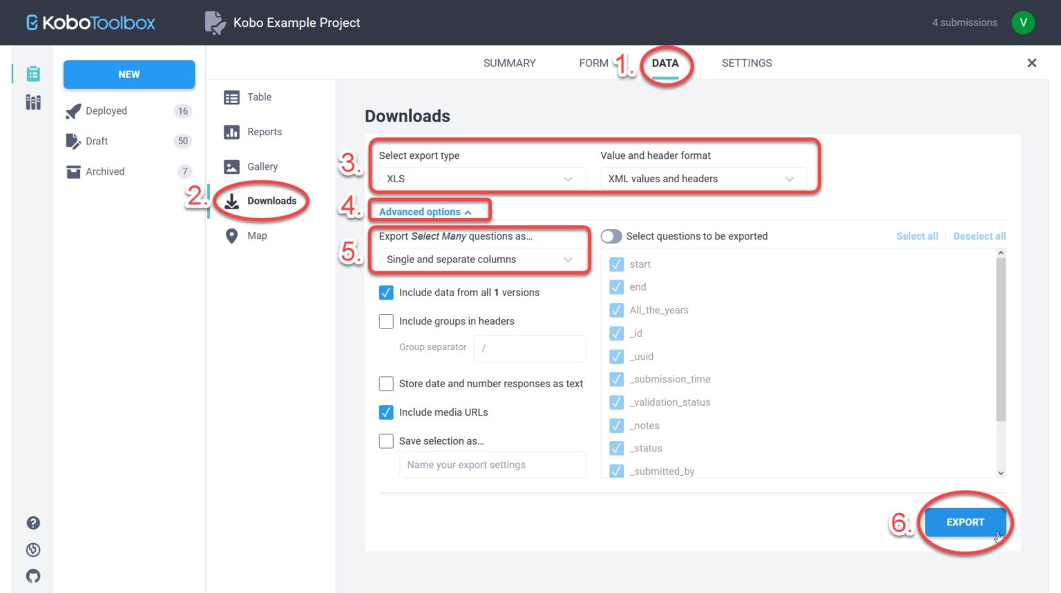Open the Table view icon
1061x593 pixels.
[232, 97]
